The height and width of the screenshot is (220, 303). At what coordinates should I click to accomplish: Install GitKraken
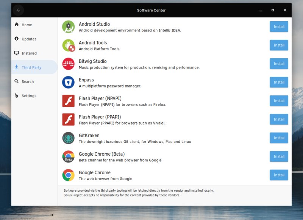[279, 138]
